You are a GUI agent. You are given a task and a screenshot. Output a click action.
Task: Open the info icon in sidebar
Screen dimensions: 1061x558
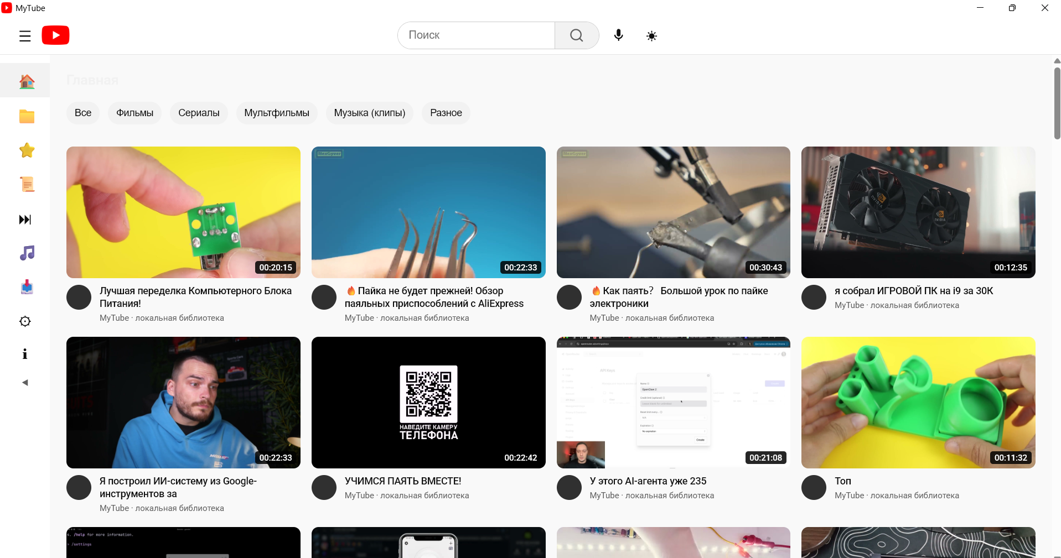(x=25, y=354)
